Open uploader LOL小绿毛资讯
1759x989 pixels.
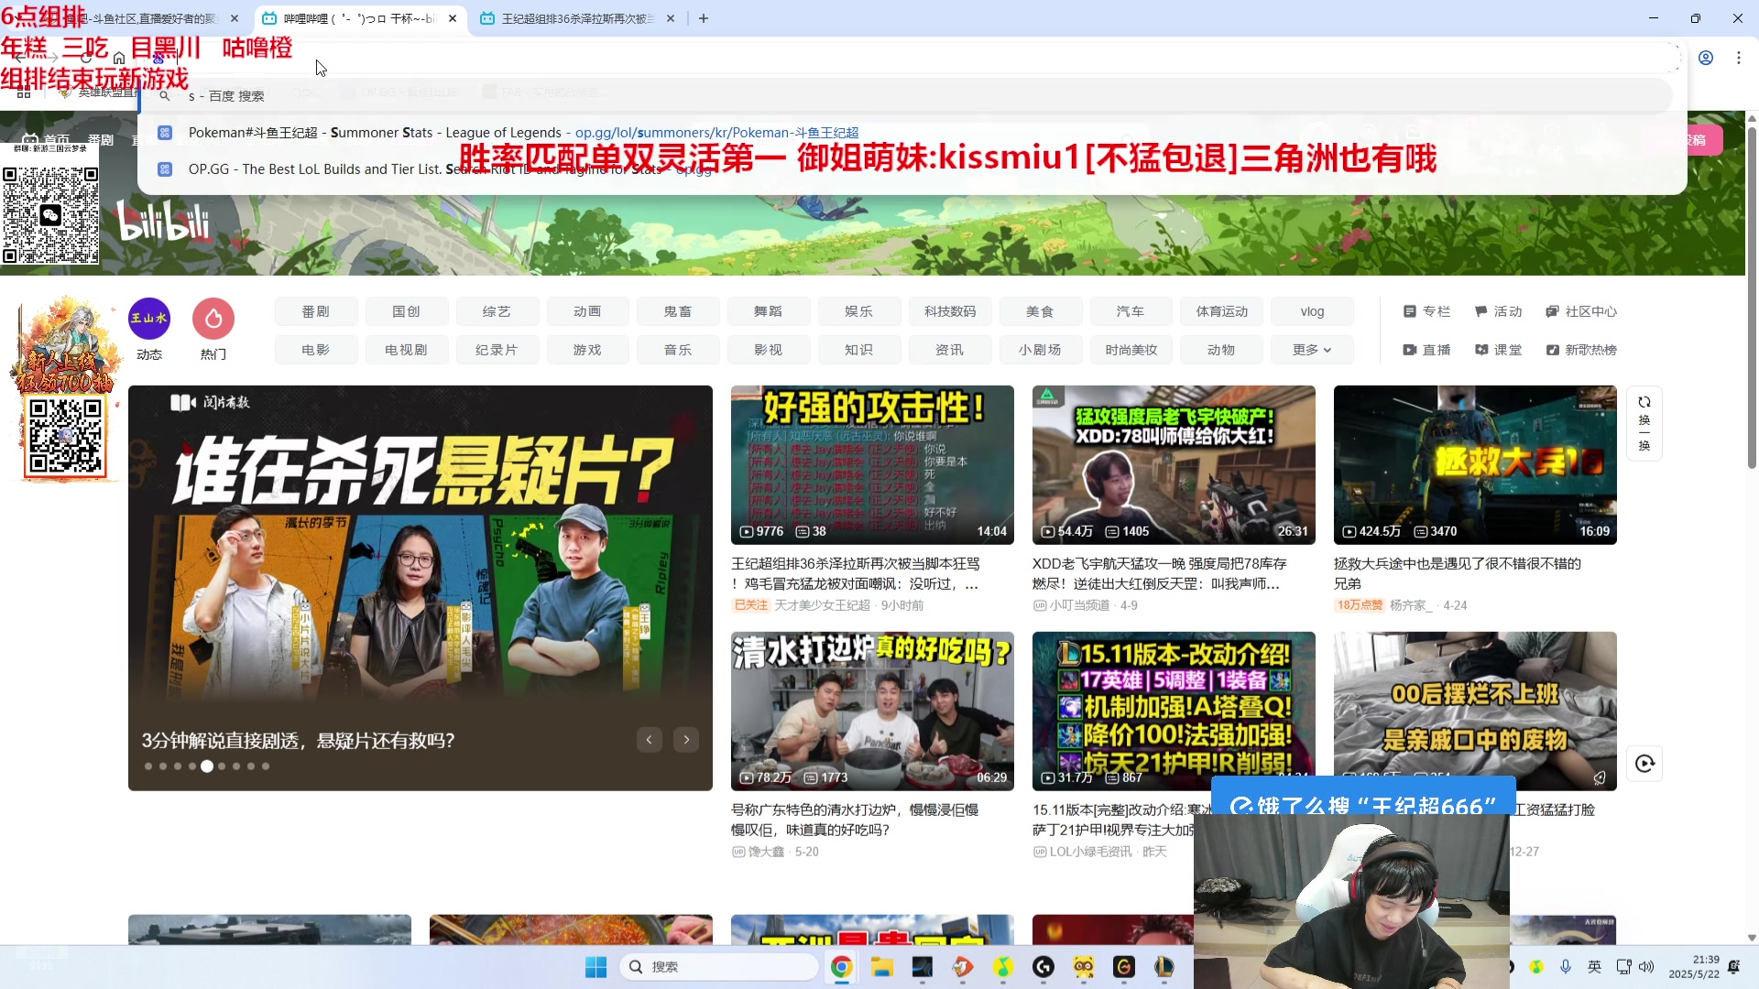pos(1090,852)
